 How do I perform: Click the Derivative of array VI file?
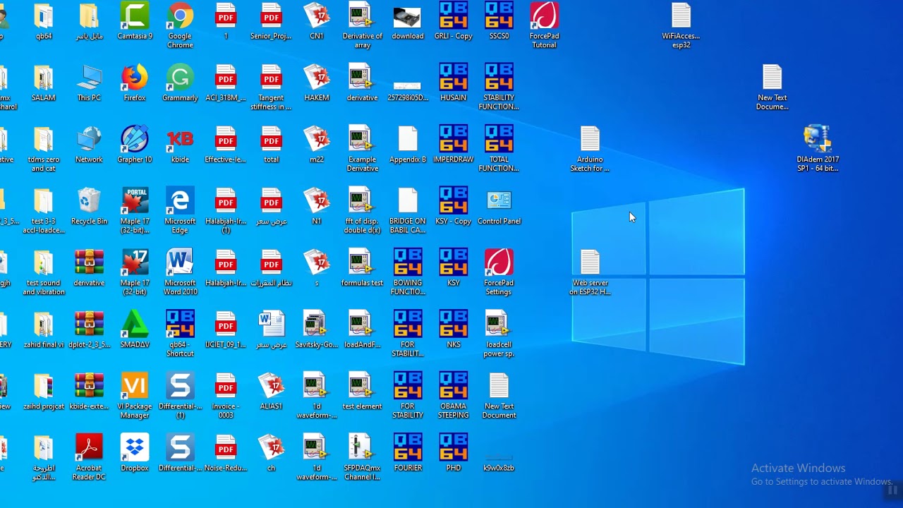[x=362, y=26]
